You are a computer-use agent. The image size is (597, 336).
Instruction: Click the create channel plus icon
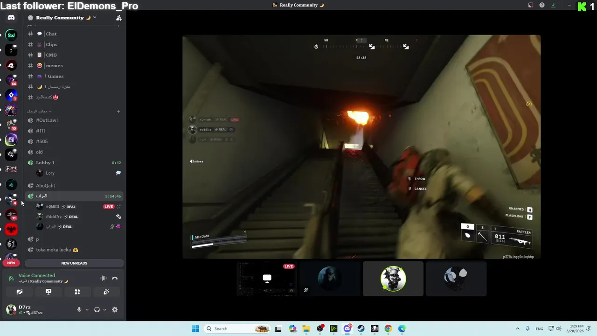click(118, 111)
